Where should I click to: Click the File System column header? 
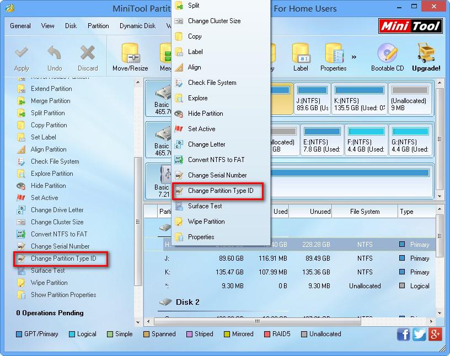click(365, 212)
